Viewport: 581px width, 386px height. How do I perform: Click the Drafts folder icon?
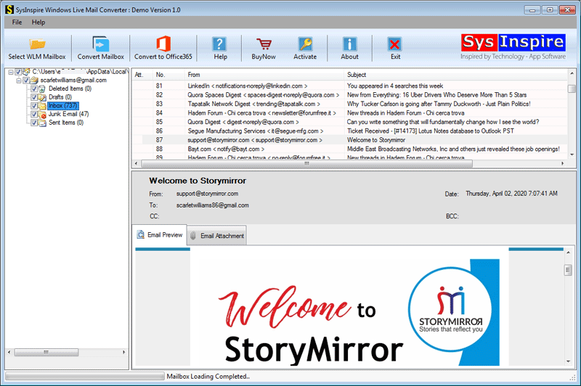(x=42, y=97)
